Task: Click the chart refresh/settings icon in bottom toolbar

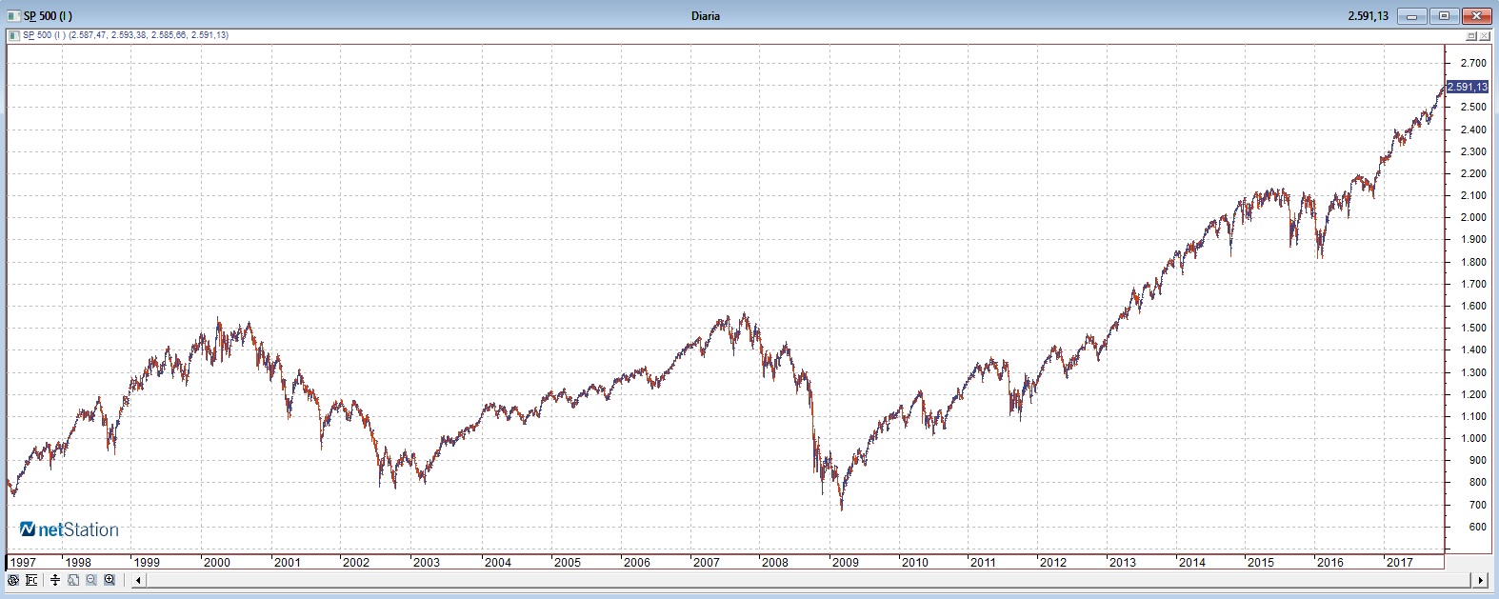Action: 13,580
